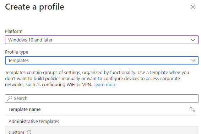Click the 'Windows 10 and later' selected value

(31, 40)
